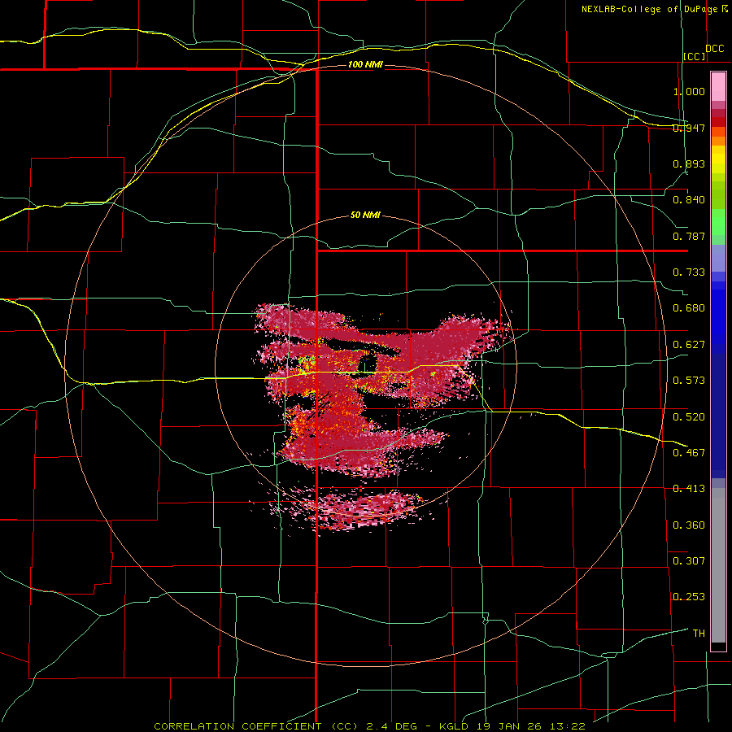Click the 0.680 scale value
This screenshot has width=732, height=732.
689,308
